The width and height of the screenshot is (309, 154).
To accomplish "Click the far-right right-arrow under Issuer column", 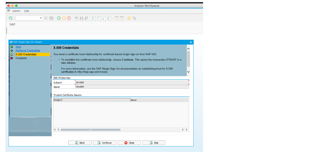I will tap(186, 130).
